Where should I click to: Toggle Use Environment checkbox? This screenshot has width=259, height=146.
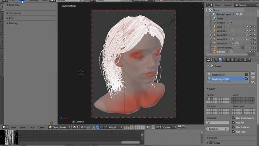(234, 118)
